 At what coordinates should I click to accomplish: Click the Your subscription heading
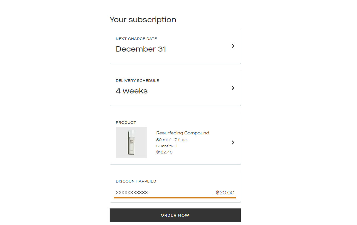pos(143,20)
